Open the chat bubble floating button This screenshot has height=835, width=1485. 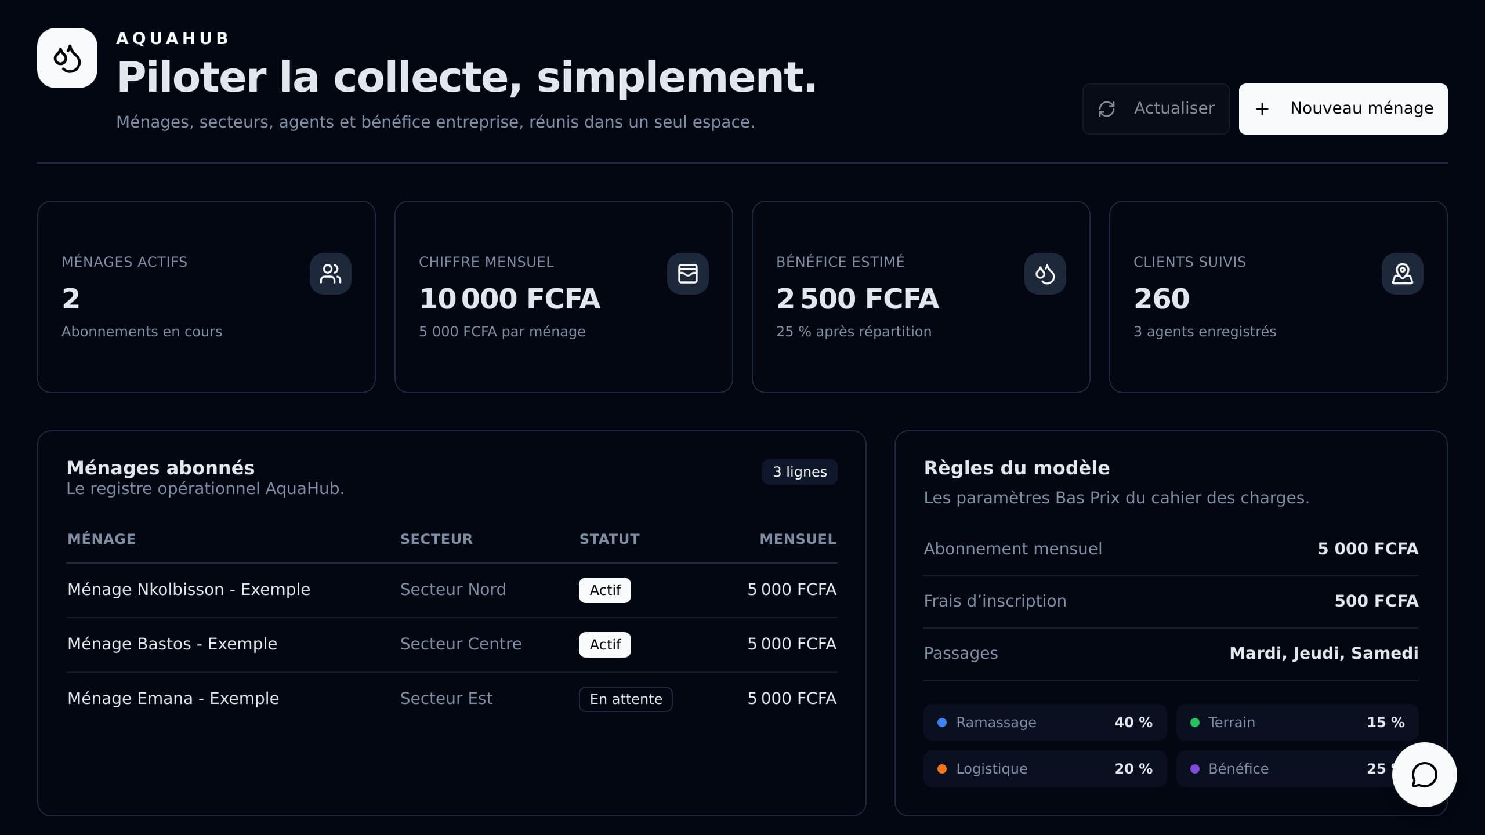click(1424, 775)
